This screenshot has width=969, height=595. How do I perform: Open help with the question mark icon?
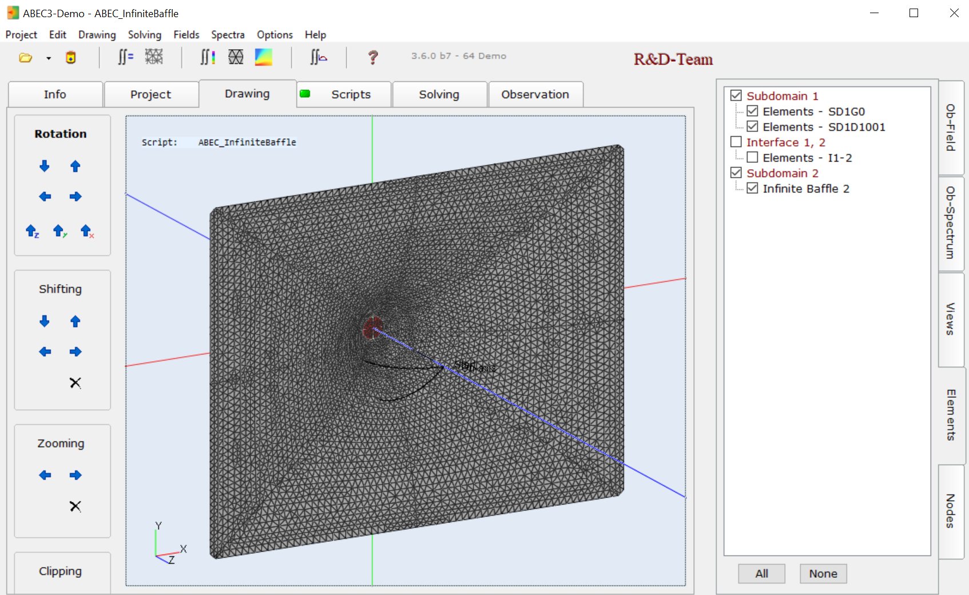pos(373,57)
